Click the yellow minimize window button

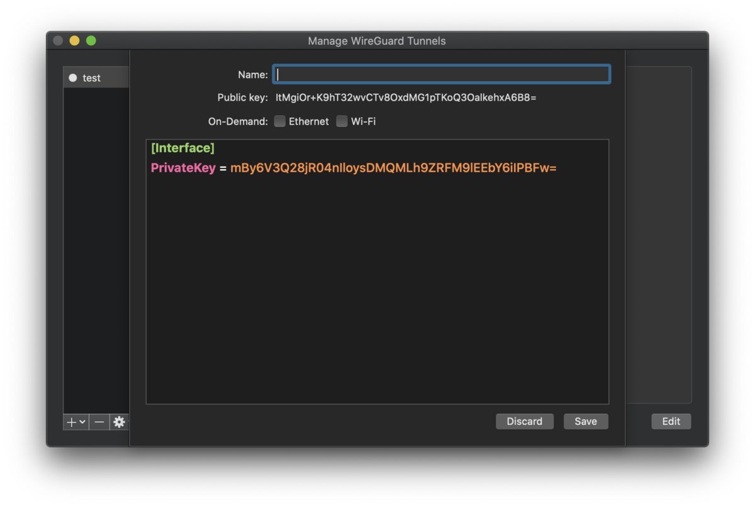point(74,41)
